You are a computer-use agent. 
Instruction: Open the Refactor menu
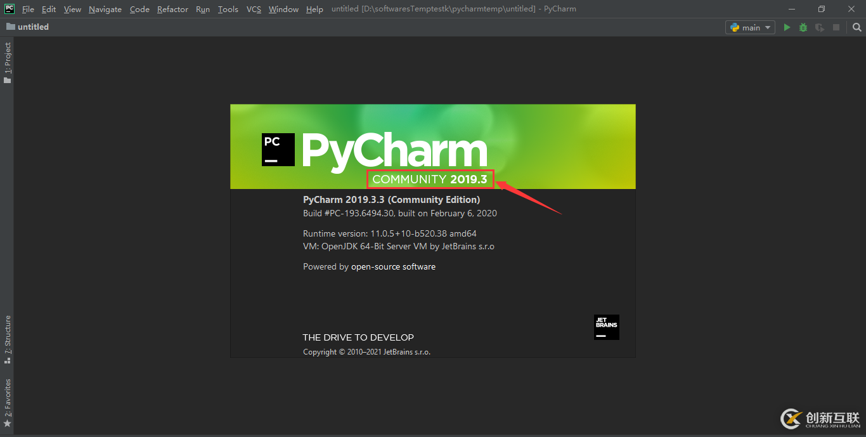coord(172,9)
